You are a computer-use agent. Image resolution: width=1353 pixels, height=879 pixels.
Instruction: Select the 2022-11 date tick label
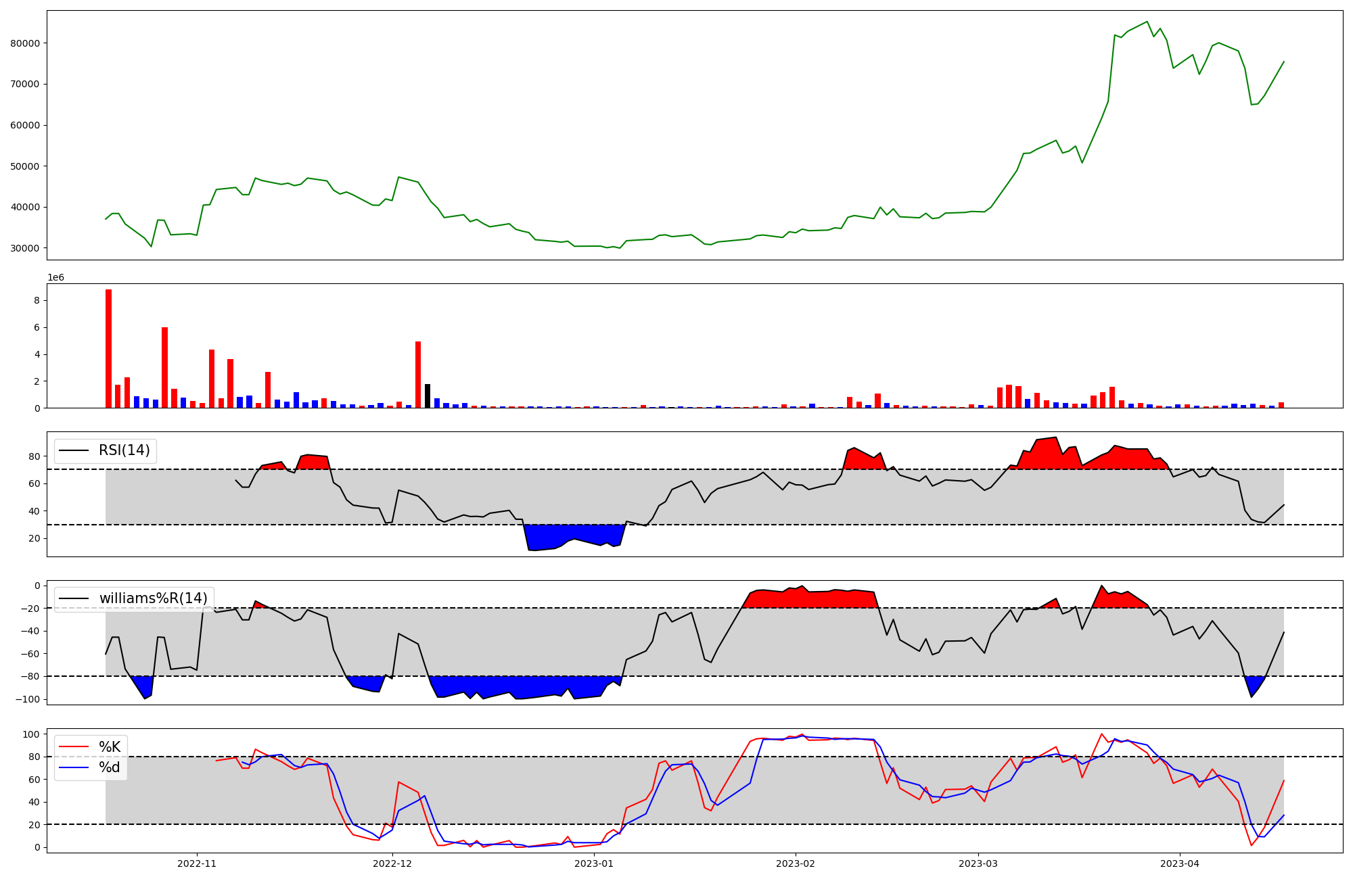pos(196,863)
